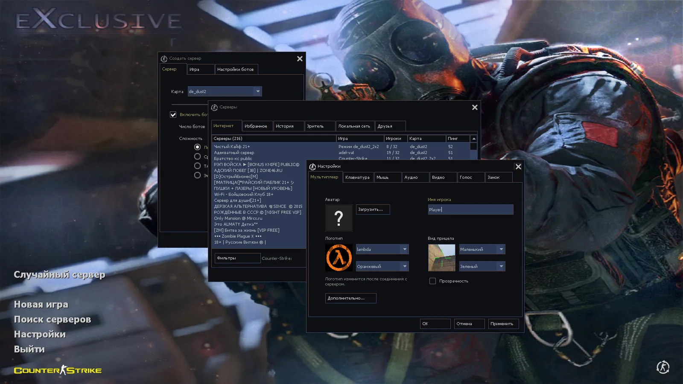
Task: Select the first Сложность radio button
Action: pyautogui.click(x=197, y=146)
